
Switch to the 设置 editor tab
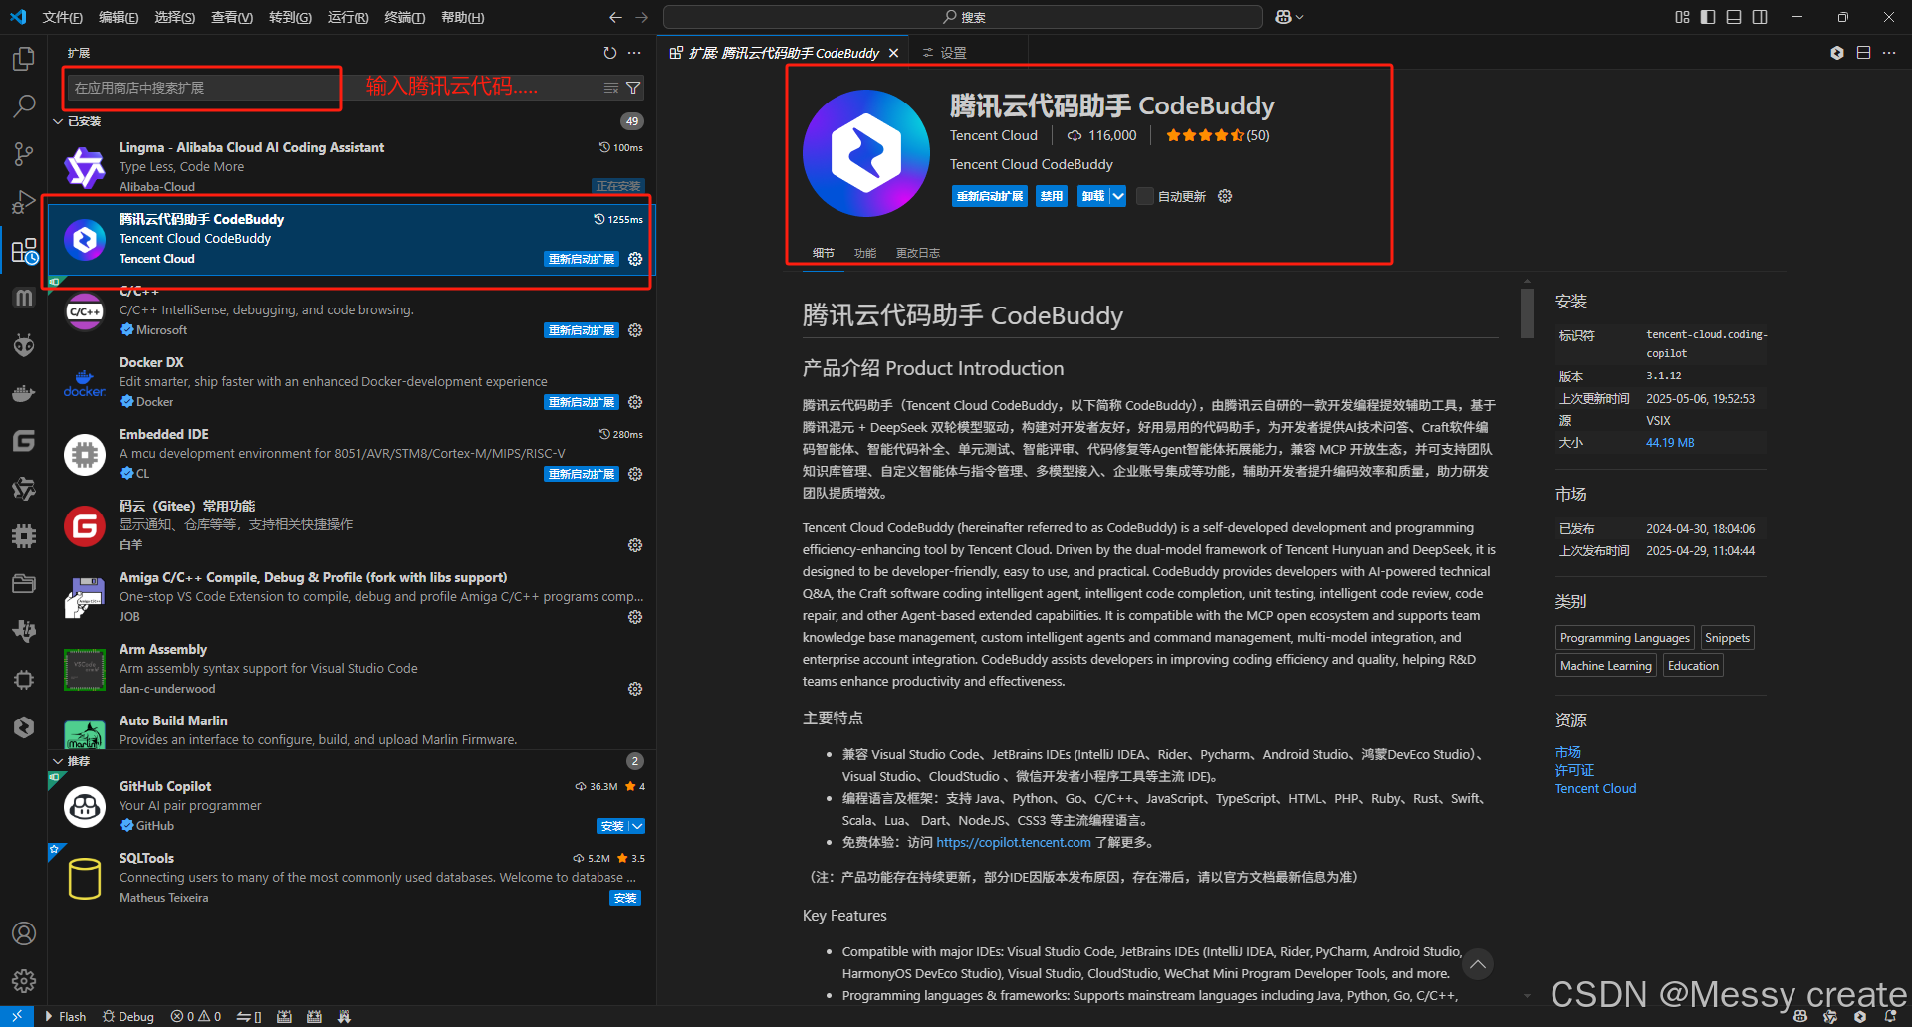click(944, 53)
